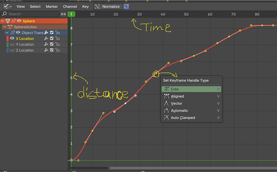The width and height of the screenshot is (277, 172).
Task: Toggle Object Transforms lock icon
Action: [x=57, y=32]
